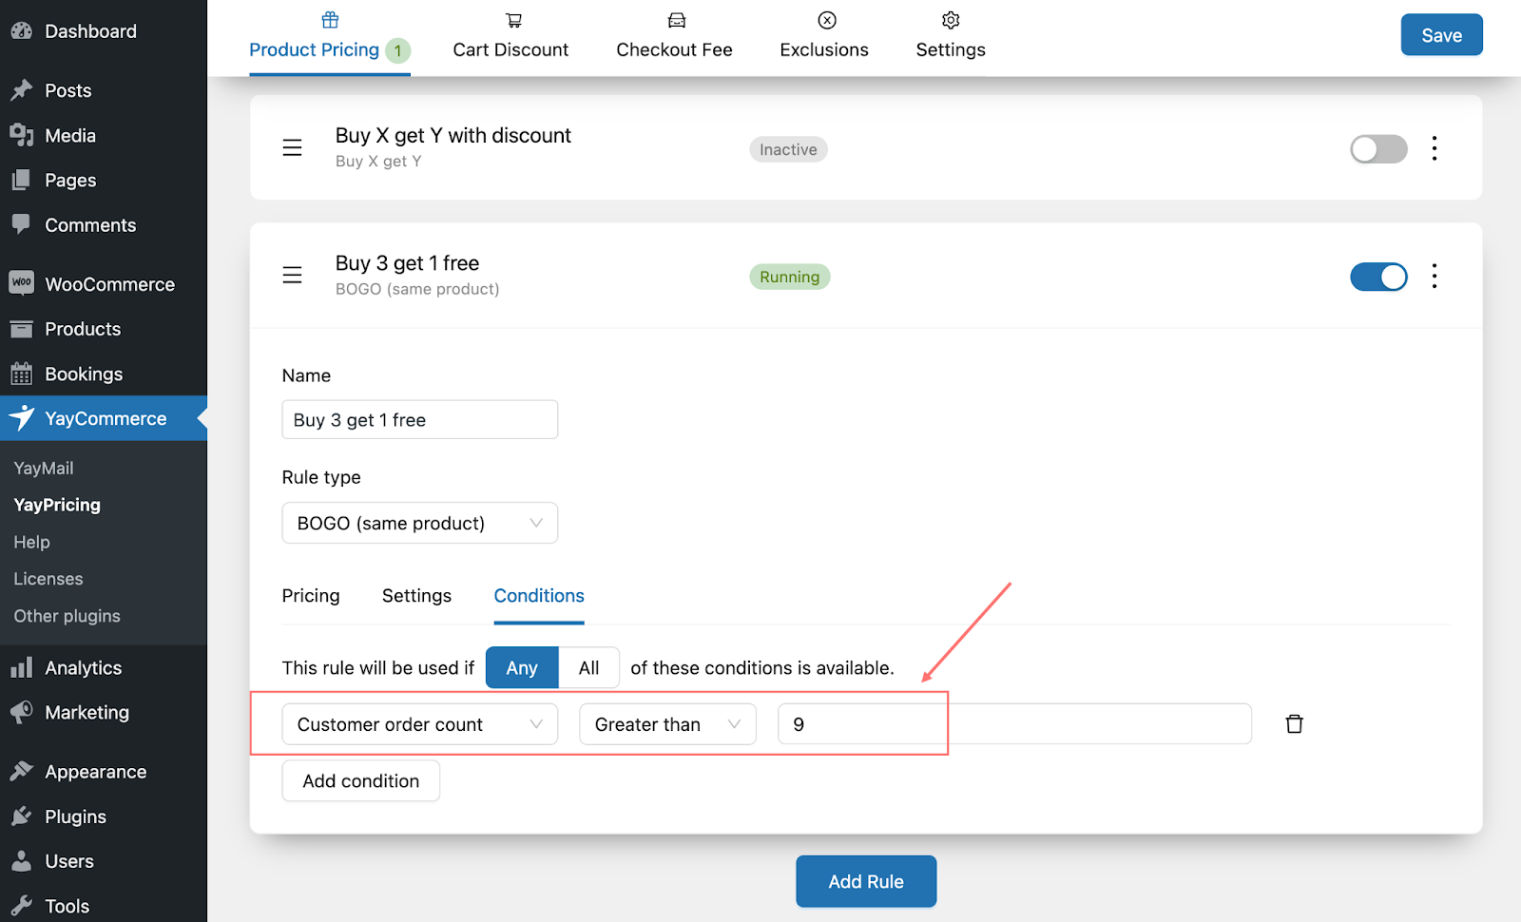Click the Posts pushpin icon
The width and height of the screenshot is (1521, 922).
pyautogui.click(x=21, y=90)
